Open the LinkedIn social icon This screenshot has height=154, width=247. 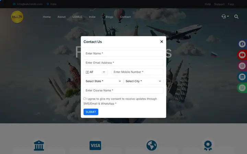242,77
